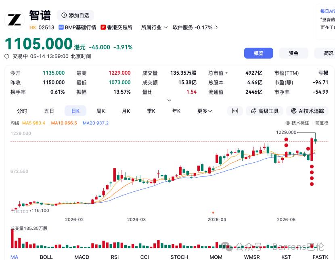Select the 季K chart period

151,111
